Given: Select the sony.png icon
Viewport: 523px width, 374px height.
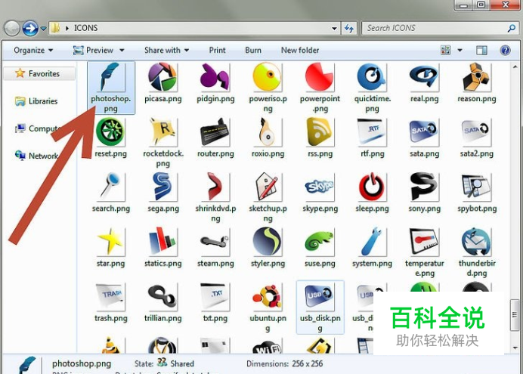Looking at the screenshot, I should click(424, 187).
